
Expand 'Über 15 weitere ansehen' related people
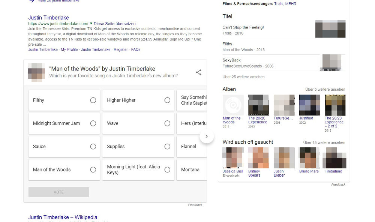pyautogui.click(x=324, y=142)
